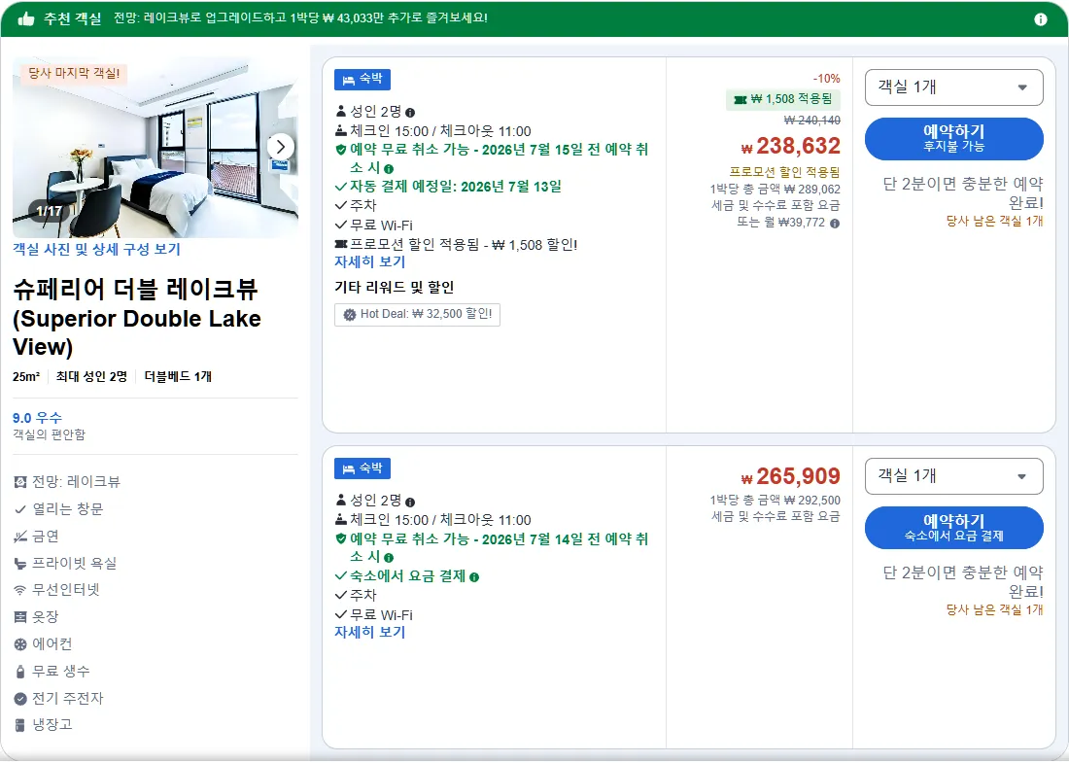Click the 1박당 총 금액 ₩289,062 text
Viewport: 1069px width, 763px height.
pos(776,190)
